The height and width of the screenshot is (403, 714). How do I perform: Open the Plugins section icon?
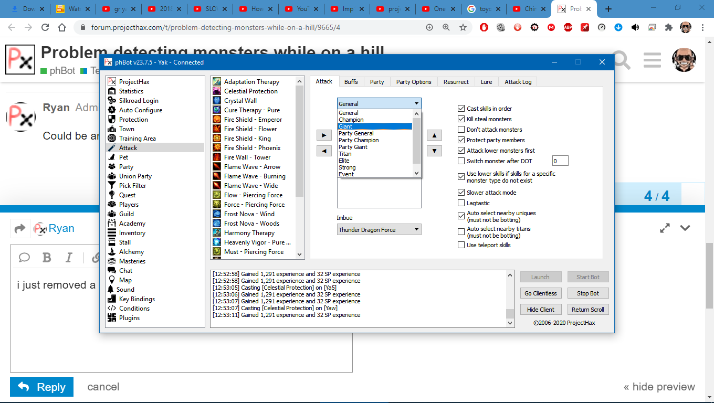pos(111,318)
